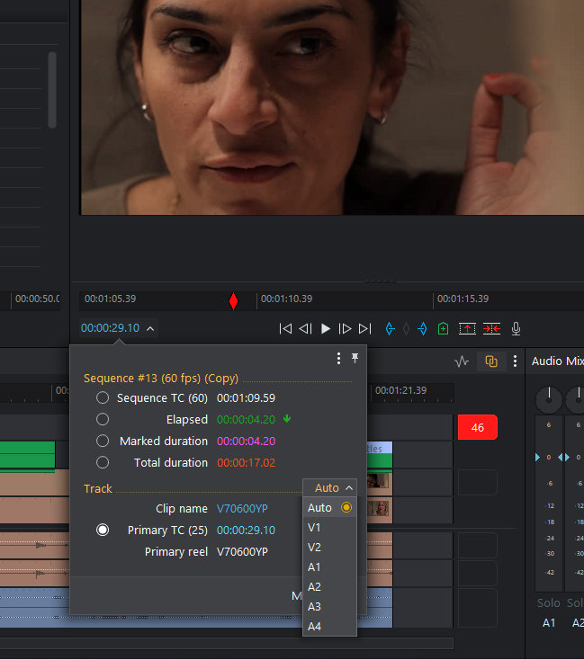Mark Out point with the blue icon
This screenshot has height=660, width=584.
coord(422,329)
